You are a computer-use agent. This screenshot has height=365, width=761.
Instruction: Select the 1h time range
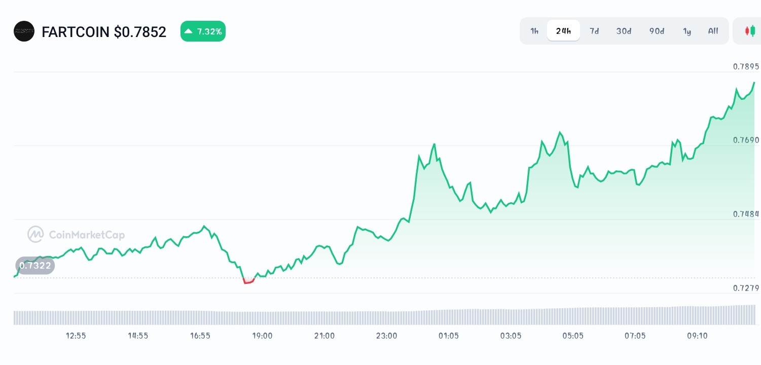pos(534,31)
